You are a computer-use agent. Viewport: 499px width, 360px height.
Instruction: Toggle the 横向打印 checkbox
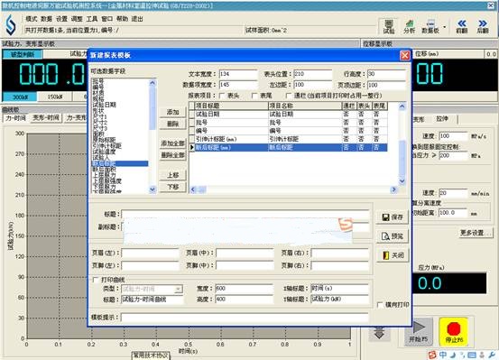coord(380,305)
